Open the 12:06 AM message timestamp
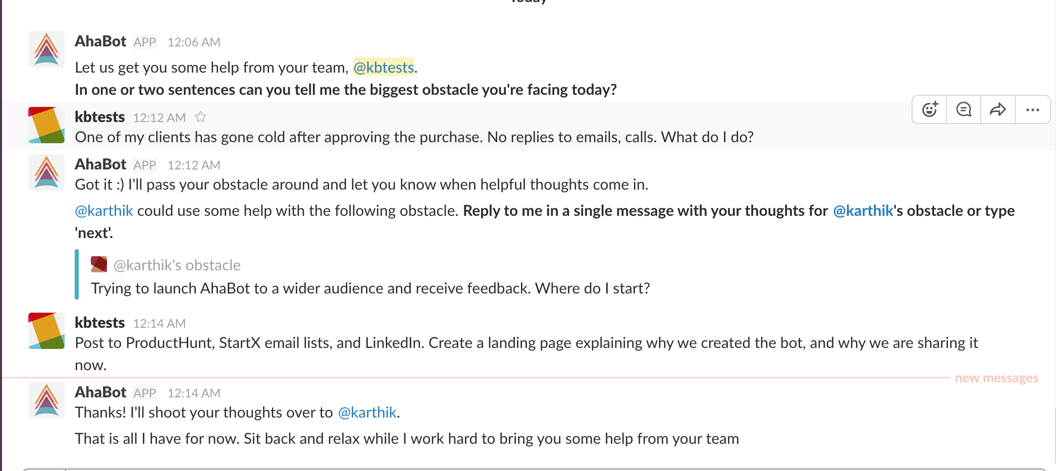 click(194, 42)
